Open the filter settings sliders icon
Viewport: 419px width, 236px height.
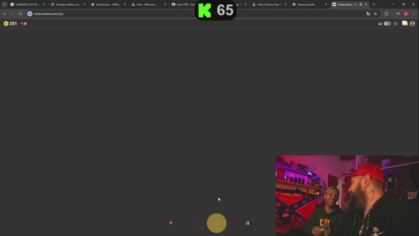point(395,24)
